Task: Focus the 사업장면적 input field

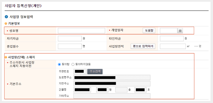Action: pyautogui.click(x=173, y=46)
